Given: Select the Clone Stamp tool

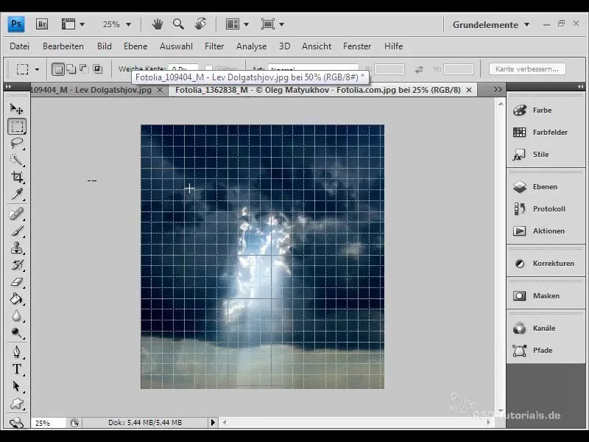Looking at the screenshot, I should pyautogui.click(x=16, y=248).
